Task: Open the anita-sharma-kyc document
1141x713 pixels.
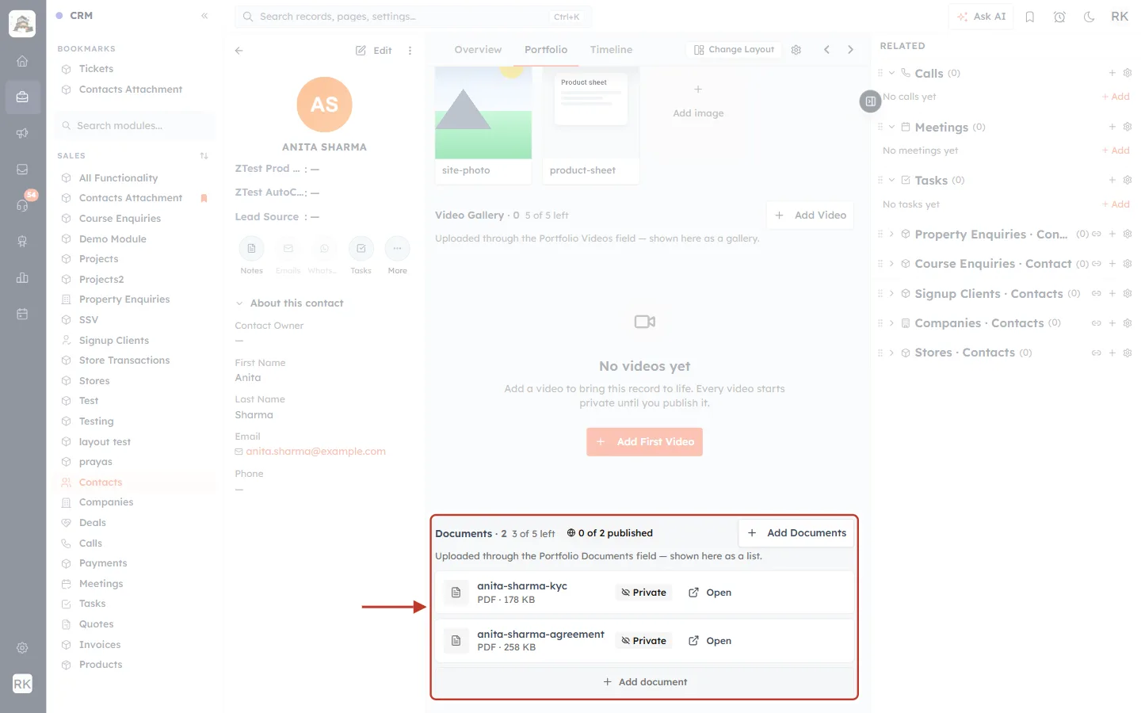Action: coord(710,593)
